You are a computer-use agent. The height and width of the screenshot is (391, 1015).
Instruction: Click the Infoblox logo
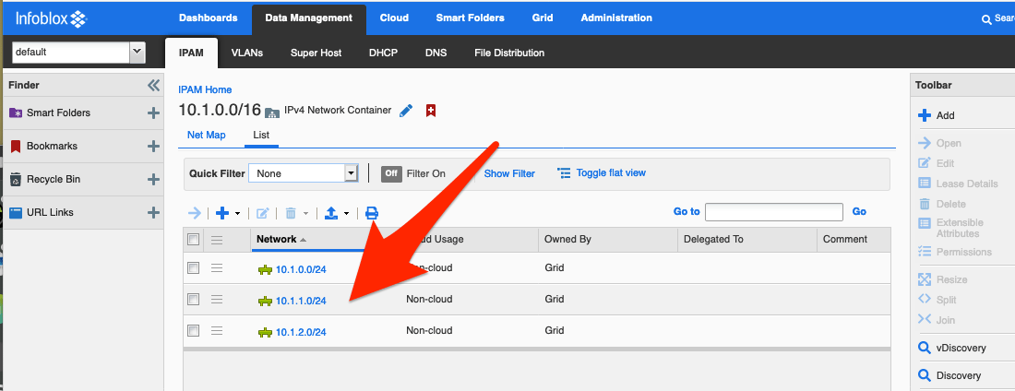tap(51, 18)
